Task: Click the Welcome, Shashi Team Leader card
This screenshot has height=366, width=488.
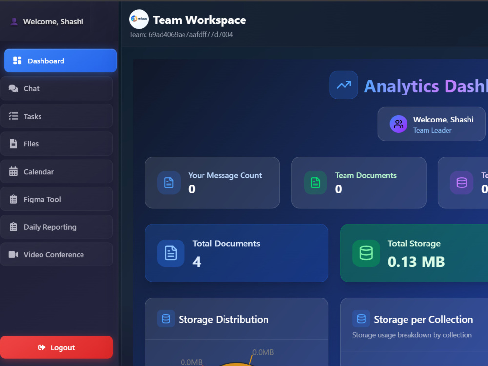Action: click(431, 124)
